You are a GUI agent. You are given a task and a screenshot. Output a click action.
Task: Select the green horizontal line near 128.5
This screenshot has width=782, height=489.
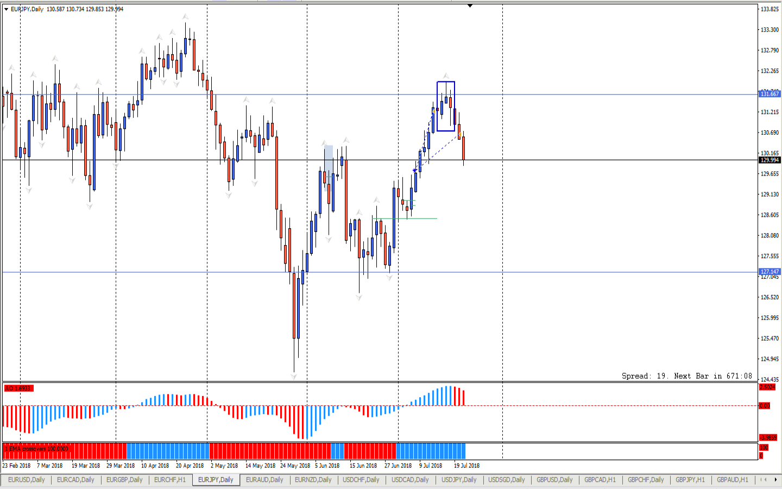pos(405,218)
